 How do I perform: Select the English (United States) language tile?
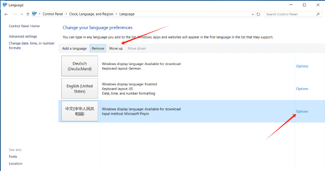pyautogui.click(x=80, y=89)
